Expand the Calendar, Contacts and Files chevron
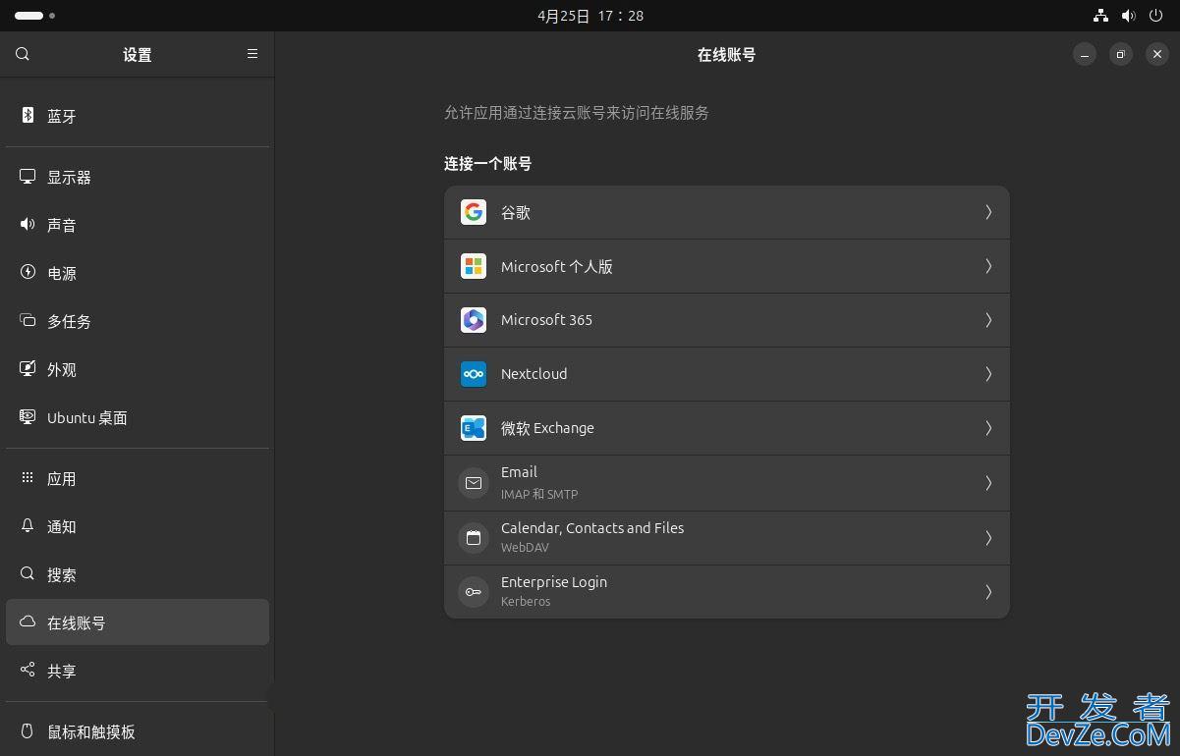 coord(988,538)
